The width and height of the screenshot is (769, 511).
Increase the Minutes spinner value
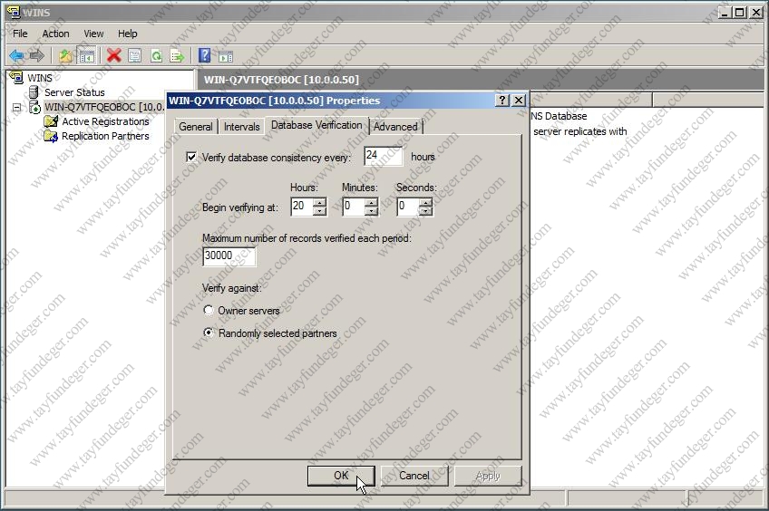[371, 202]
